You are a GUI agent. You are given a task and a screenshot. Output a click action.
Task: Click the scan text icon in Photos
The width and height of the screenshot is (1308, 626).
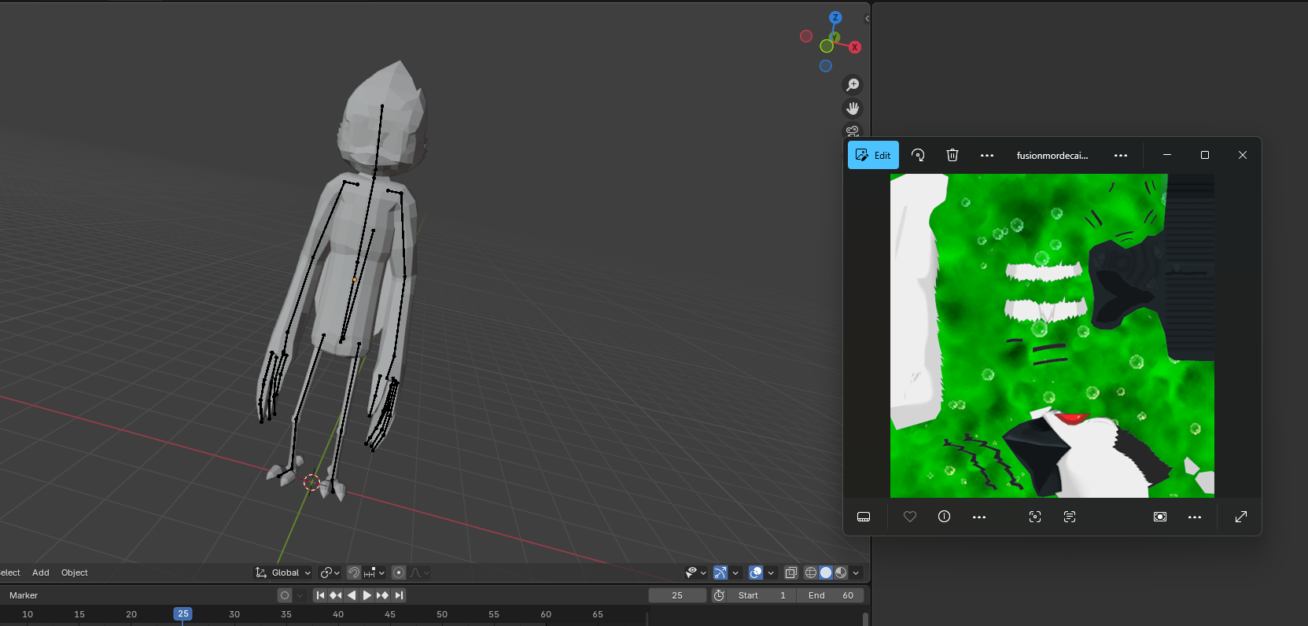pos(1070,517)
